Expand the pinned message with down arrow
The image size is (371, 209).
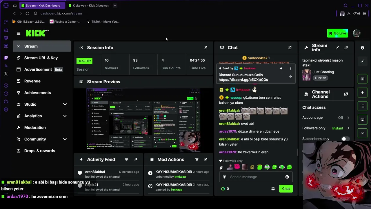click(291, 76)
